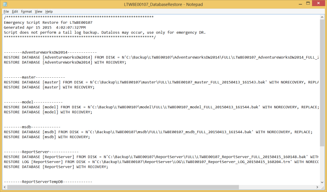The width and height of the screenshot is (327, 192).
Task: Click the model section header line
Action: tap(33, 102)
